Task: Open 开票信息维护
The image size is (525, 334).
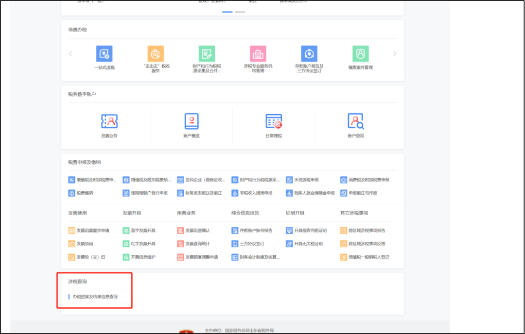Action: tap(139, 257)
